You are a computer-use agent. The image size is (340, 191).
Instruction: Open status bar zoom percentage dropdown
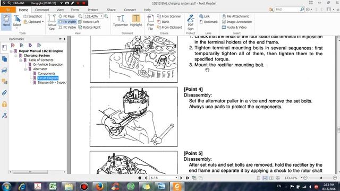click(301, 178)
